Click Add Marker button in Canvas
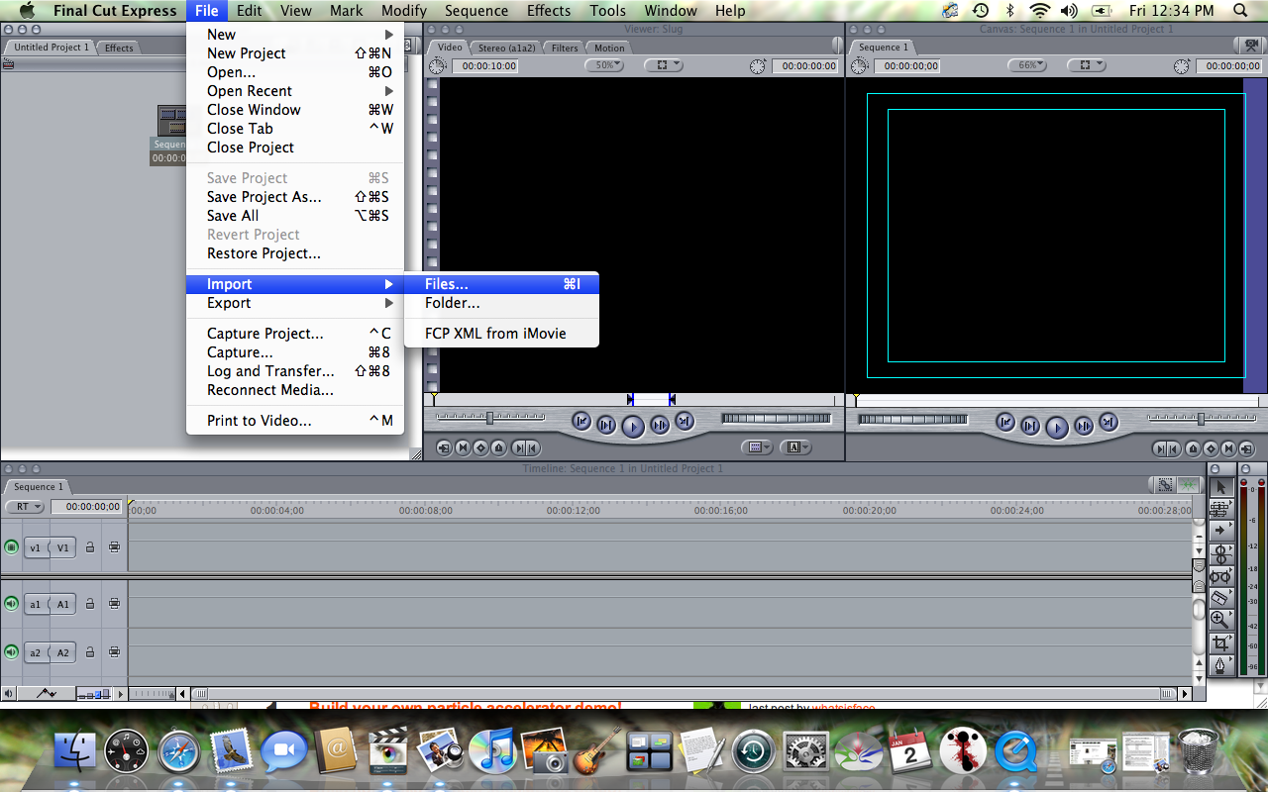 pyautogui.click(x=1193, y=448)
